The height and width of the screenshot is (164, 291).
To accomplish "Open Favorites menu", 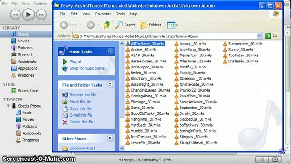I will pos(103,14).
